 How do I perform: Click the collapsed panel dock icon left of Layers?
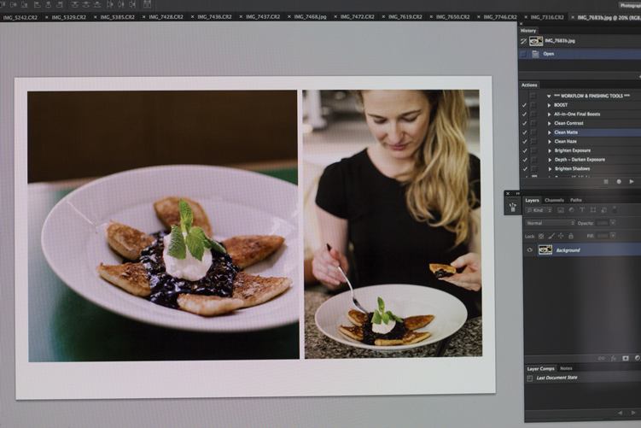pos(513,207)
